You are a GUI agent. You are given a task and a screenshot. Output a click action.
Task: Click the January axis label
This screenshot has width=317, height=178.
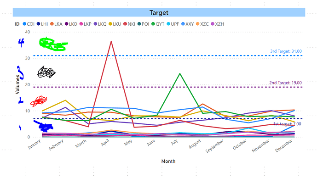tap(34, 145)
